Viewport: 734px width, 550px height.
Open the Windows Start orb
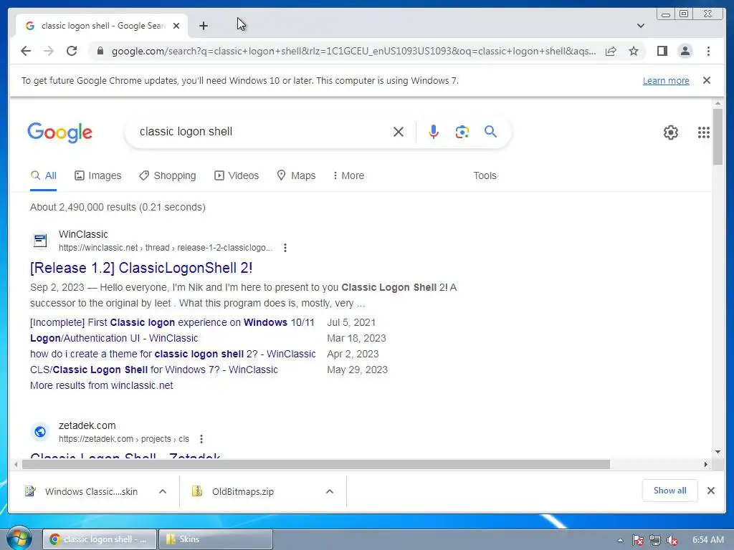19,539
